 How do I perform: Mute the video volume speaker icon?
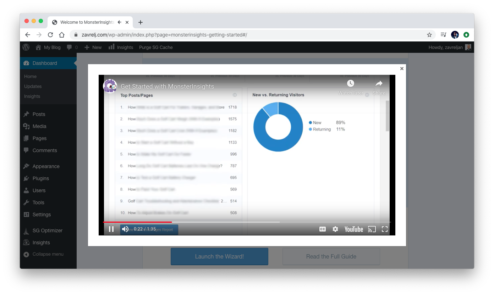point(125,229)
